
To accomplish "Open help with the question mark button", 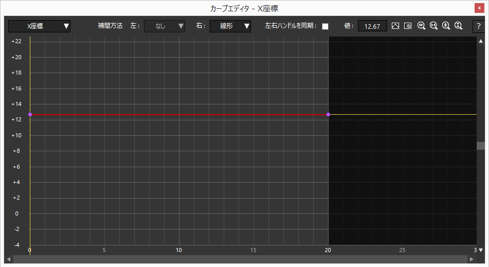I will click(478, 26).
